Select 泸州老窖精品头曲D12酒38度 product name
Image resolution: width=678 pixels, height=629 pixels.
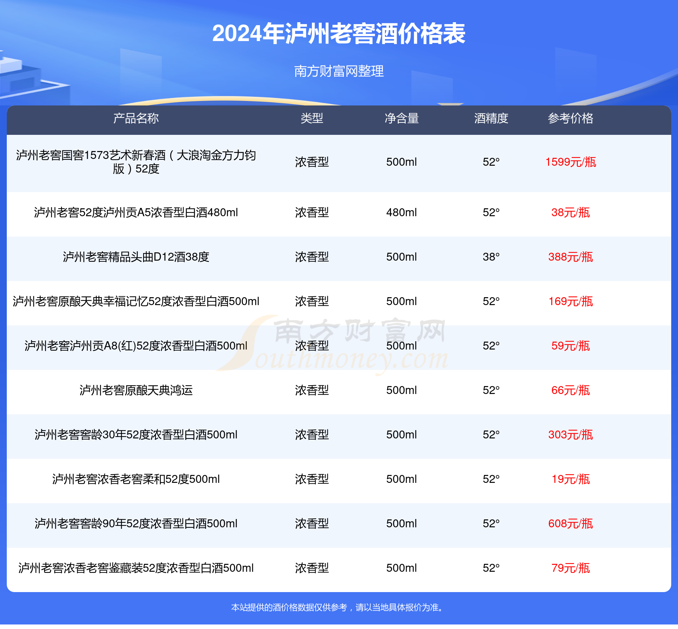[136, 257]
